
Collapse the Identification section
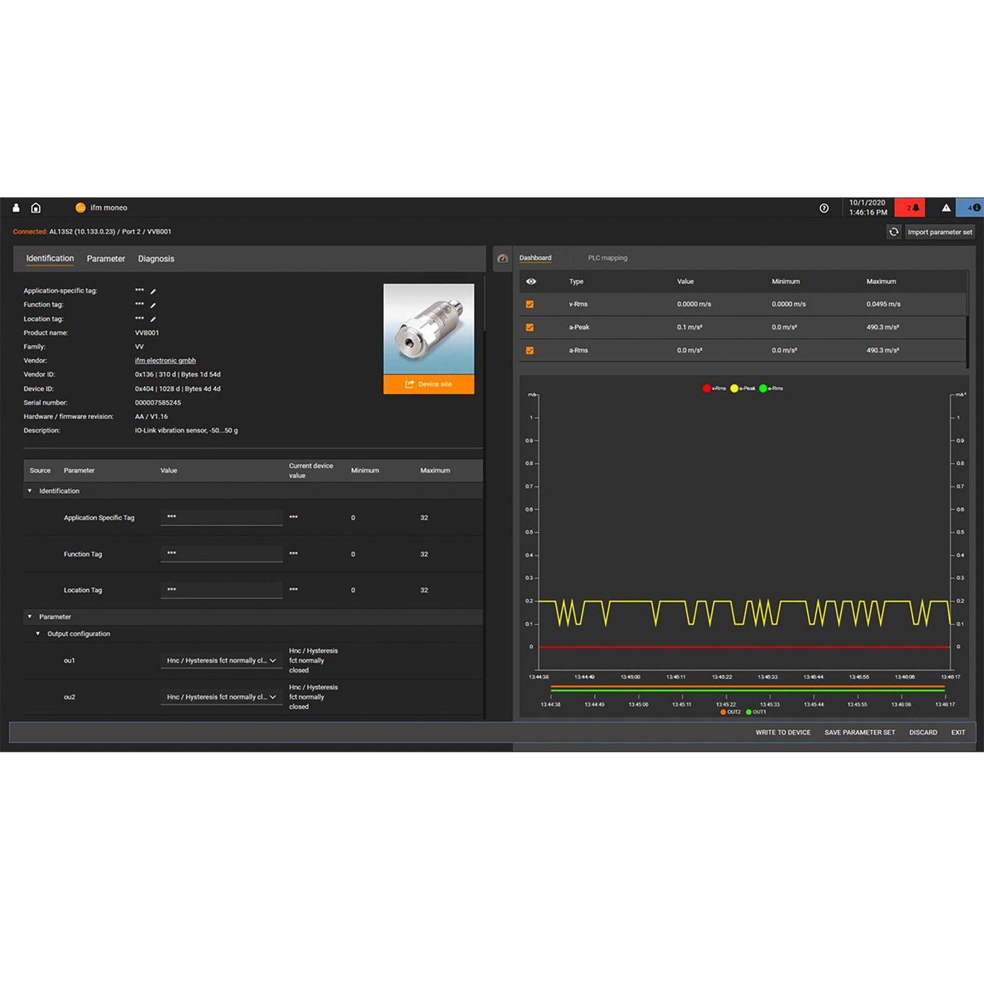pos(30,491)
